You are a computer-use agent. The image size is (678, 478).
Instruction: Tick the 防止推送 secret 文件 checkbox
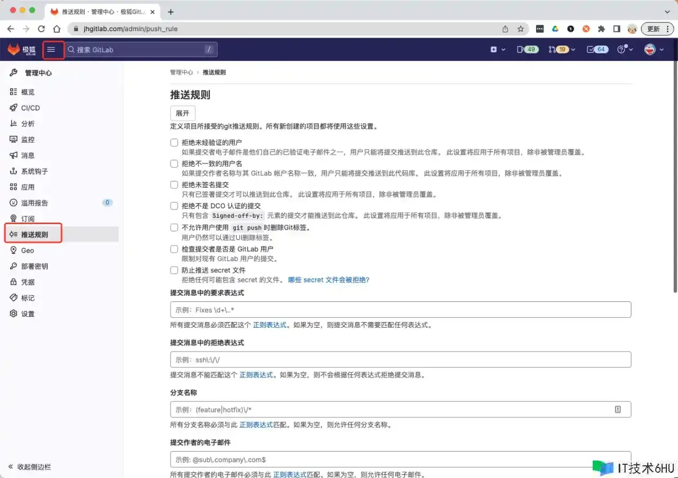click(174, 270)
